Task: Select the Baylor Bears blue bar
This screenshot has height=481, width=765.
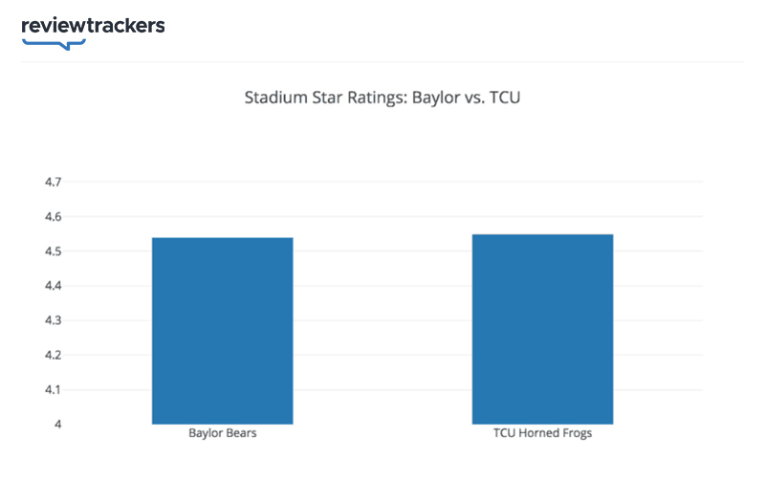Action: pos(222,330)
